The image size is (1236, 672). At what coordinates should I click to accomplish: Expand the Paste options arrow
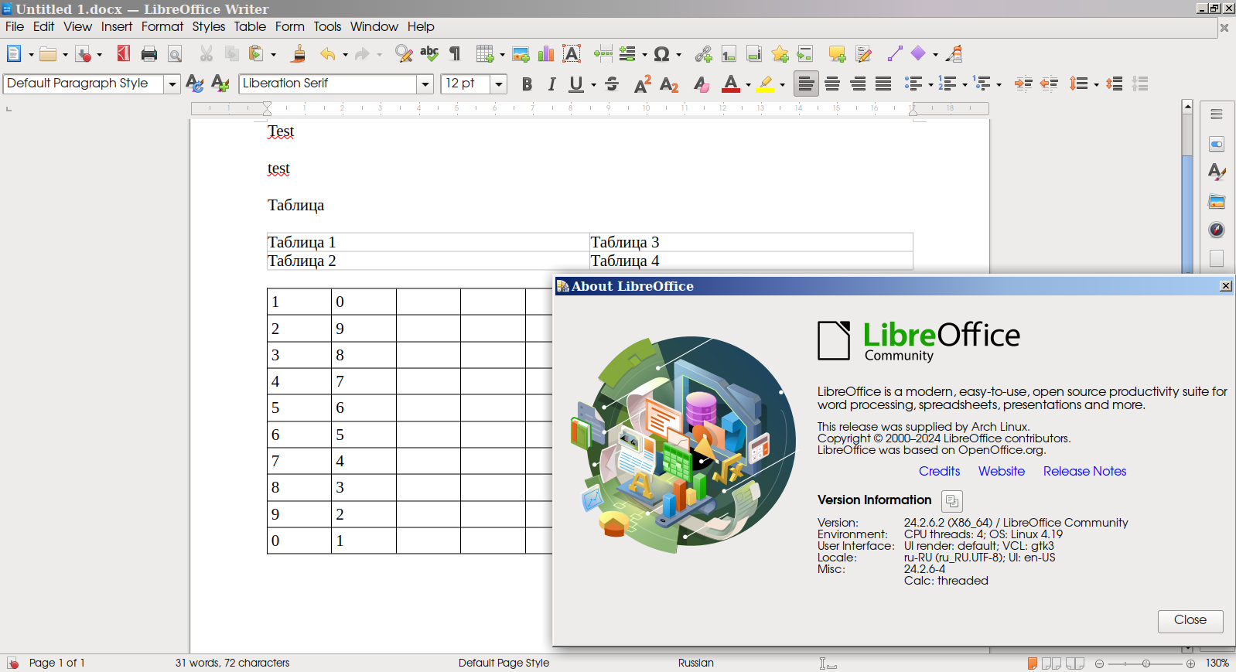click(273, 55)
